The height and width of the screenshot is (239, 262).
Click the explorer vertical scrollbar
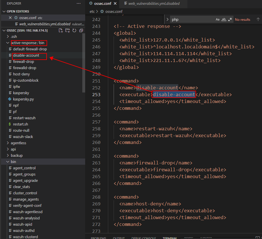(x=84, y=63)
